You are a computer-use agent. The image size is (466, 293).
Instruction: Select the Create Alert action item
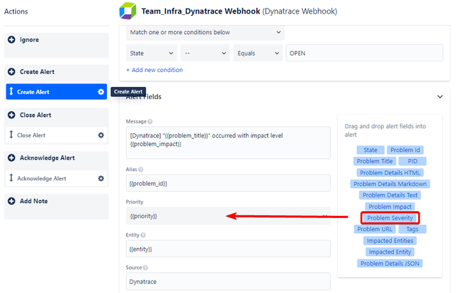click(50, 92)
